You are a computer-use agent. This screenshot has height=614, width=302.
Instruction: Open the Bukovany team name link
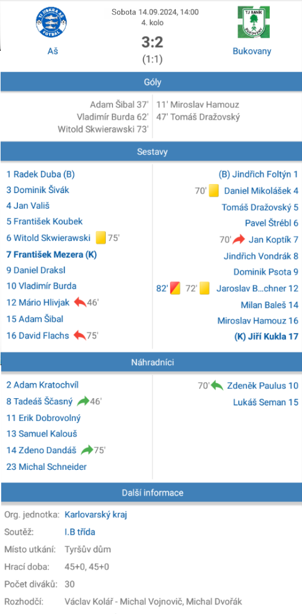pos(252,51)
